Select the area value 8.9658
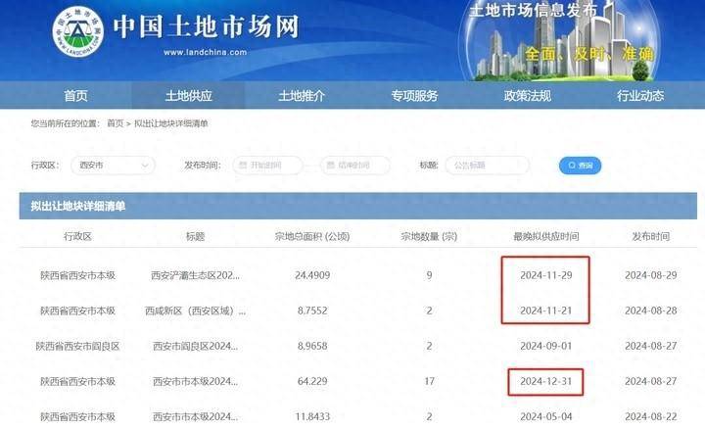 [312, 346]
